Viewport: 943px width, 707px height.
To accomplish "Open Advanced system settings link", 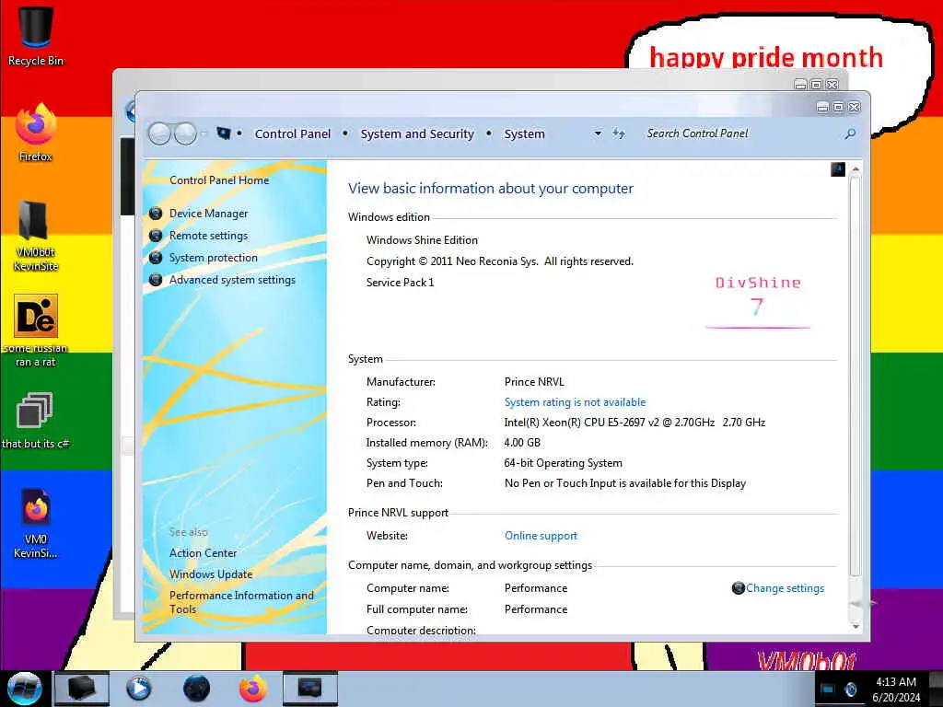I will click(x=232, y=280).
